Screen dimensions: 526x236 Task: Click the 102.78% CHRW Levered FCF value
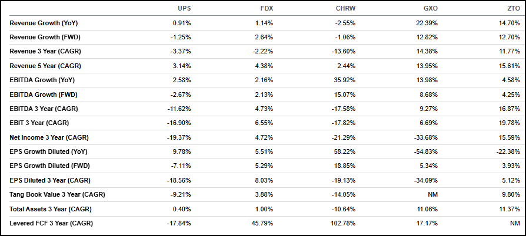click(342, 223)
